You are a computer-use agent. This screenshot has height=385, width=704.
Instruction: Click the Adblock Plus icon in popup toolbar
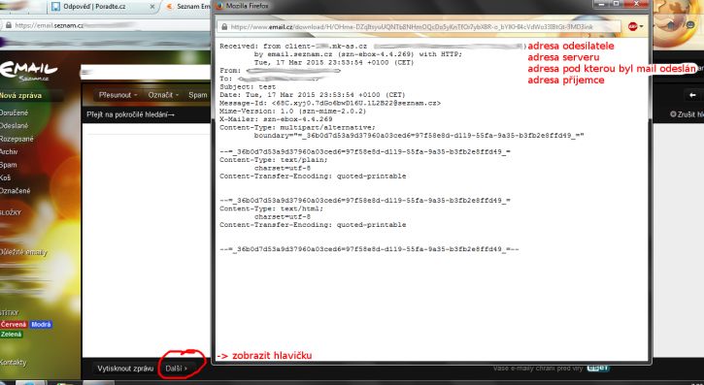click(632, 27)
